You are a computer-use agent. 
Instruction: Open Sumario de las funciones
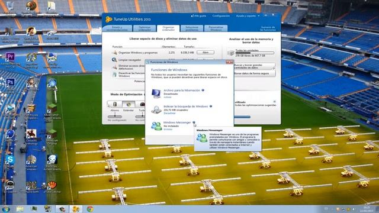coord(268,28)
